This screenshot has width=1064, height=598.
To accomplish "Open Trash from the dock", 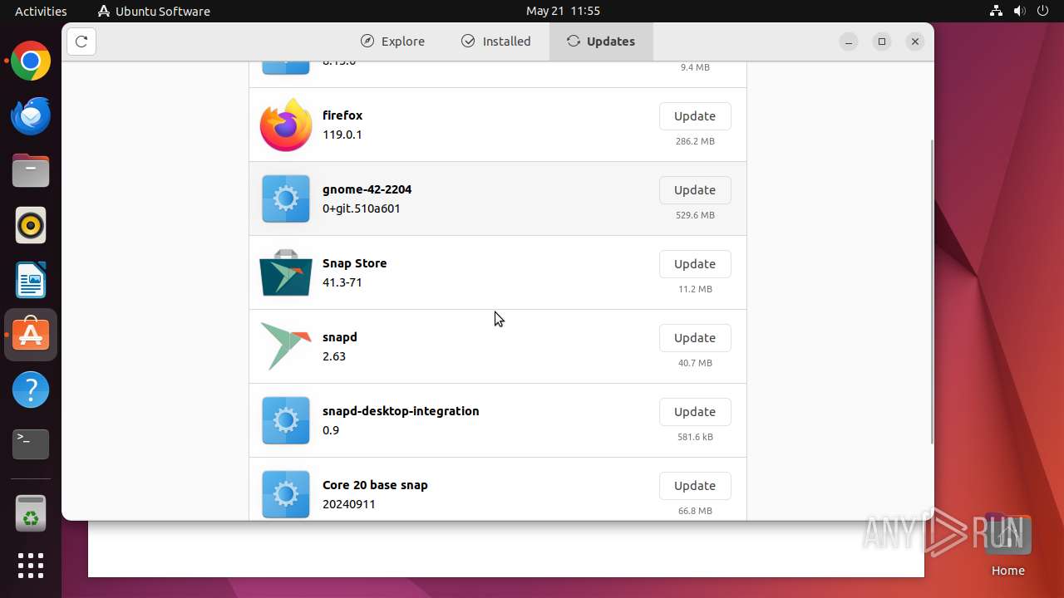I will pyautogui.click(x=31, y=513).
